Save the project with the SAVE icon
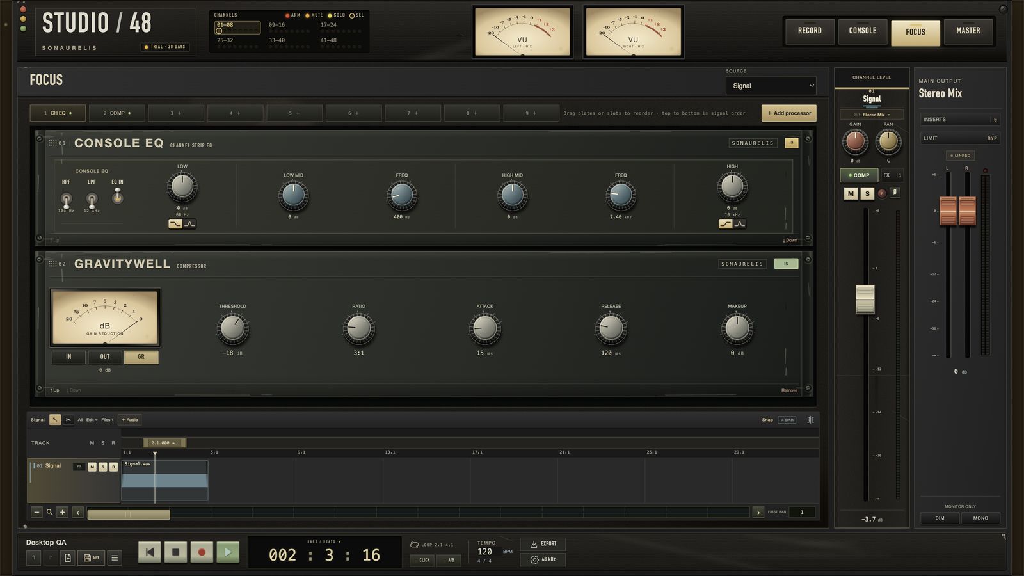This screenshot has height=576, width=1024. [x=91, y=558]
